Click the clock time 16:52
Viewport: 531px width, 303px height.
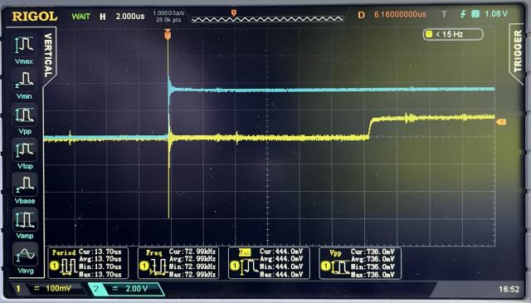tap(509, 289)
